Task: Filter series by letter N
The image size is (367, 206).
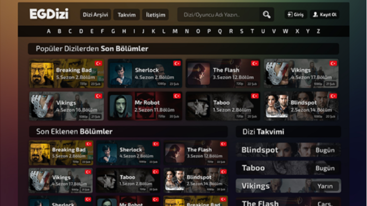Action: point(187,31)
